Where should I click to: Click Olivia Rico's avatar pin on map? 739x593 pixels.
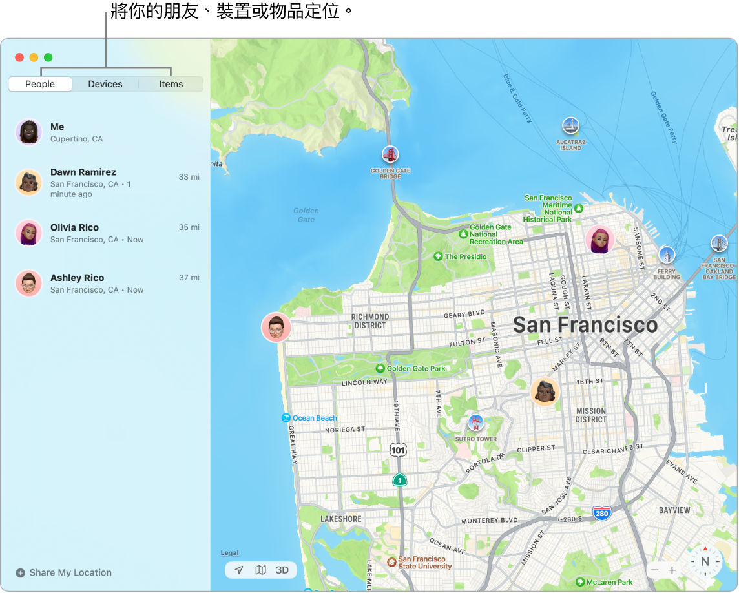click(x=599, y=240)
